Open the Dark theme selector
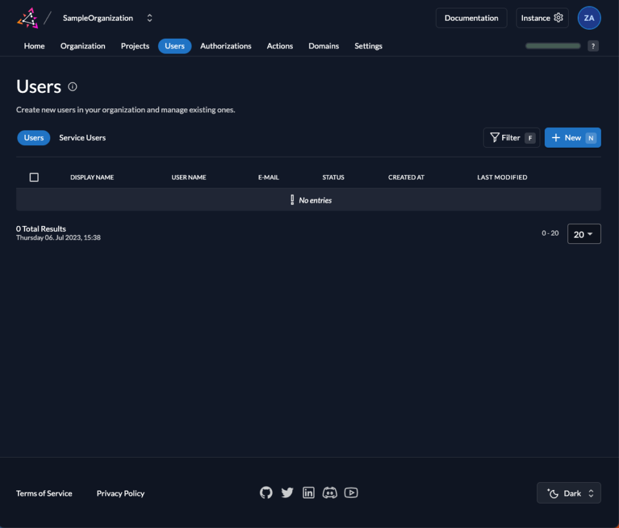The image size is (619, 528). (x=568, y=492)
